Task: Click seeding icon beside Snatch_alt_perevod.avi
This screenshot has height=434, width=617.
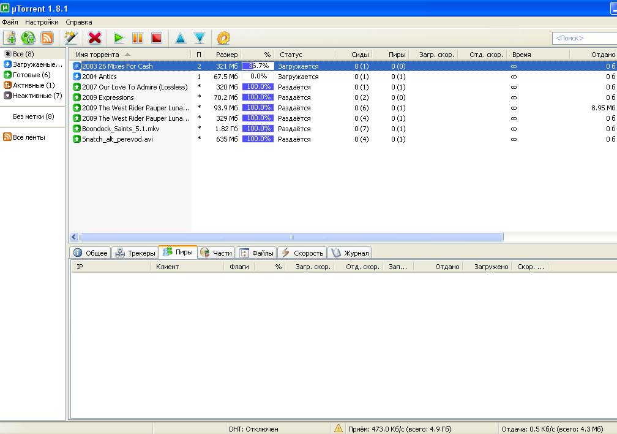Action: [77, 139]
